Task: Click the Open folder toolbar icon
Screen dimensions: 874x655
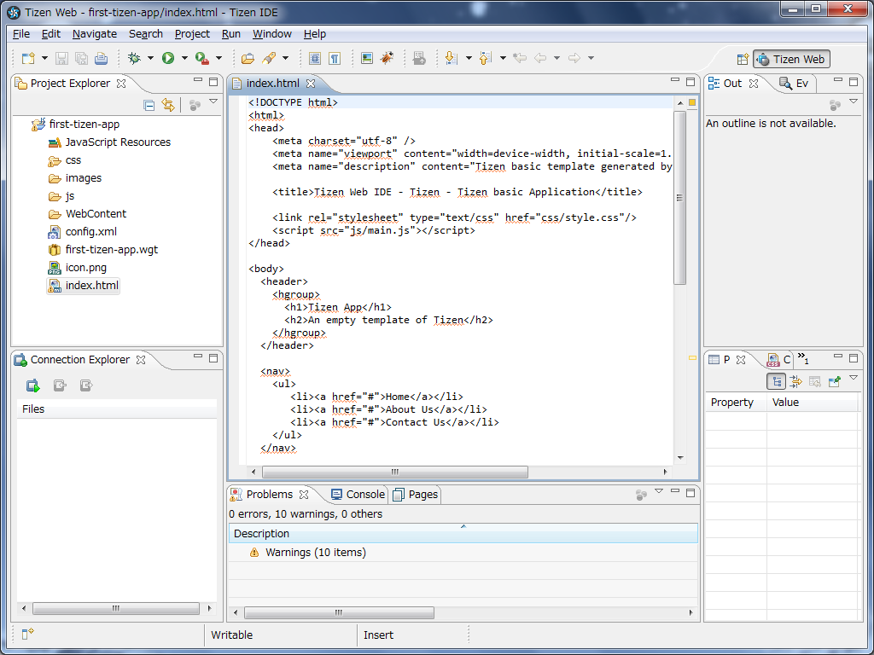Action: tap(248, 58)
